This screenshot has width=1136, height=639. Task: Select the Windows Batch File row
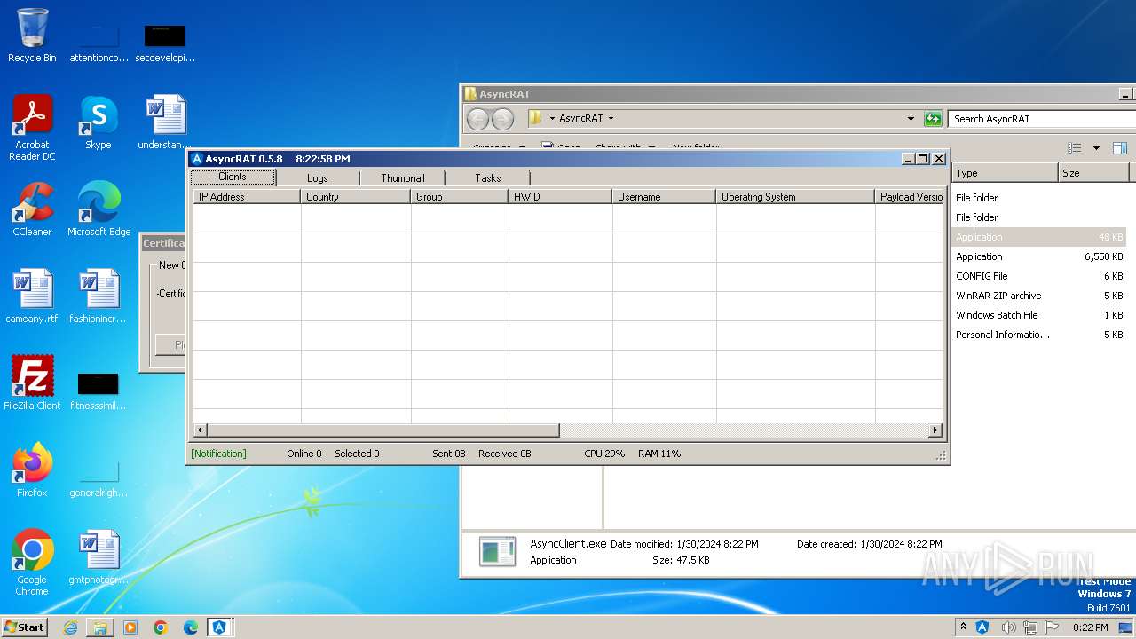(1039, 315)
